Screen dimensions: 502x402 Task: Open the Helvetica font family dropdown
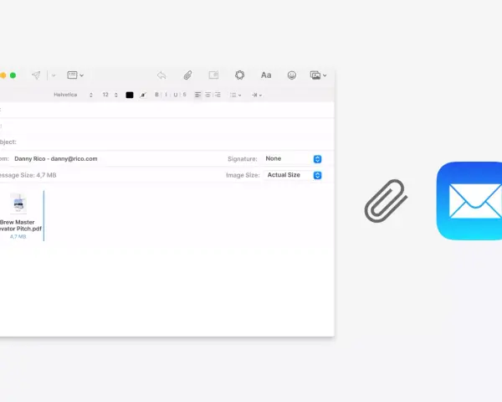coord(73,95)
